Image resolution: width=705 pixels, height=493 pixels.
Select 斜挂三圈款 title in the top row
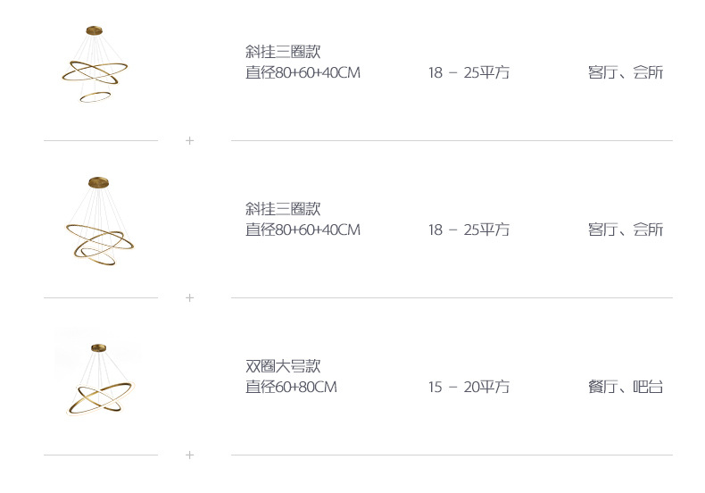click(283, 52)
